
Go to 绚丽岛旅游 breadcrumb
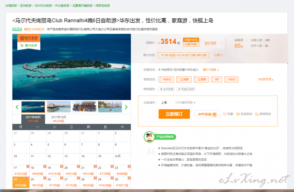pyautogui.click(x=103, y=5)
